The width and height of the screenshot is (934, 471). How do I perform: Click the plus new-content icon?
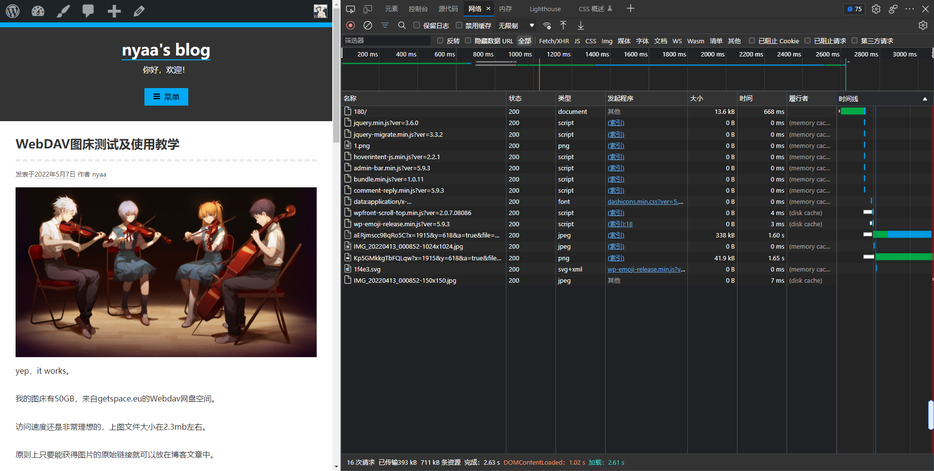(114, 11)
